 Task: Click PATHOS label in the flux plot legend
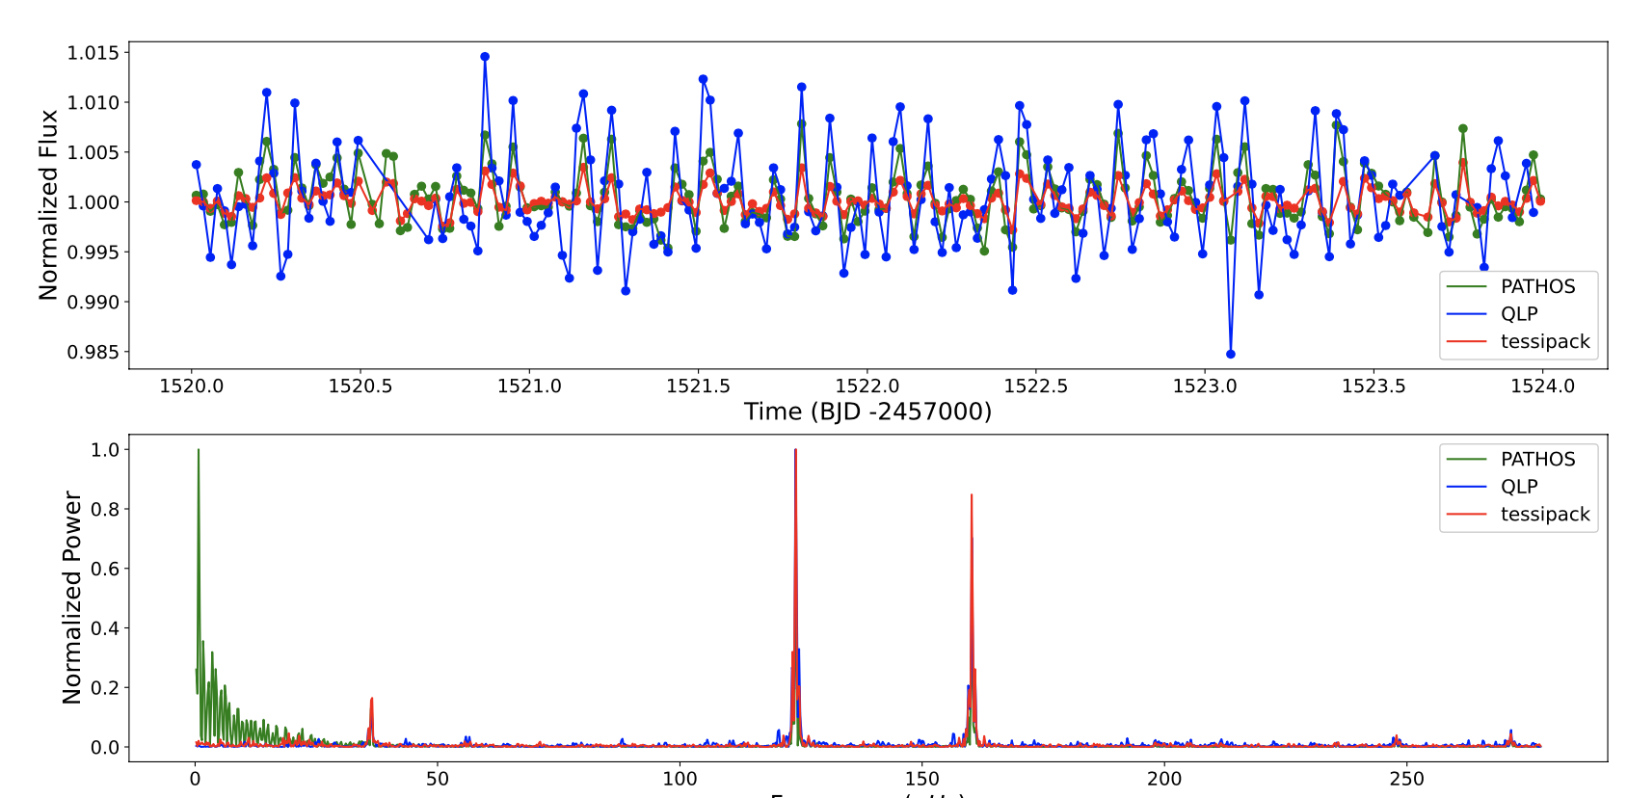click(x=1537, y=286)
